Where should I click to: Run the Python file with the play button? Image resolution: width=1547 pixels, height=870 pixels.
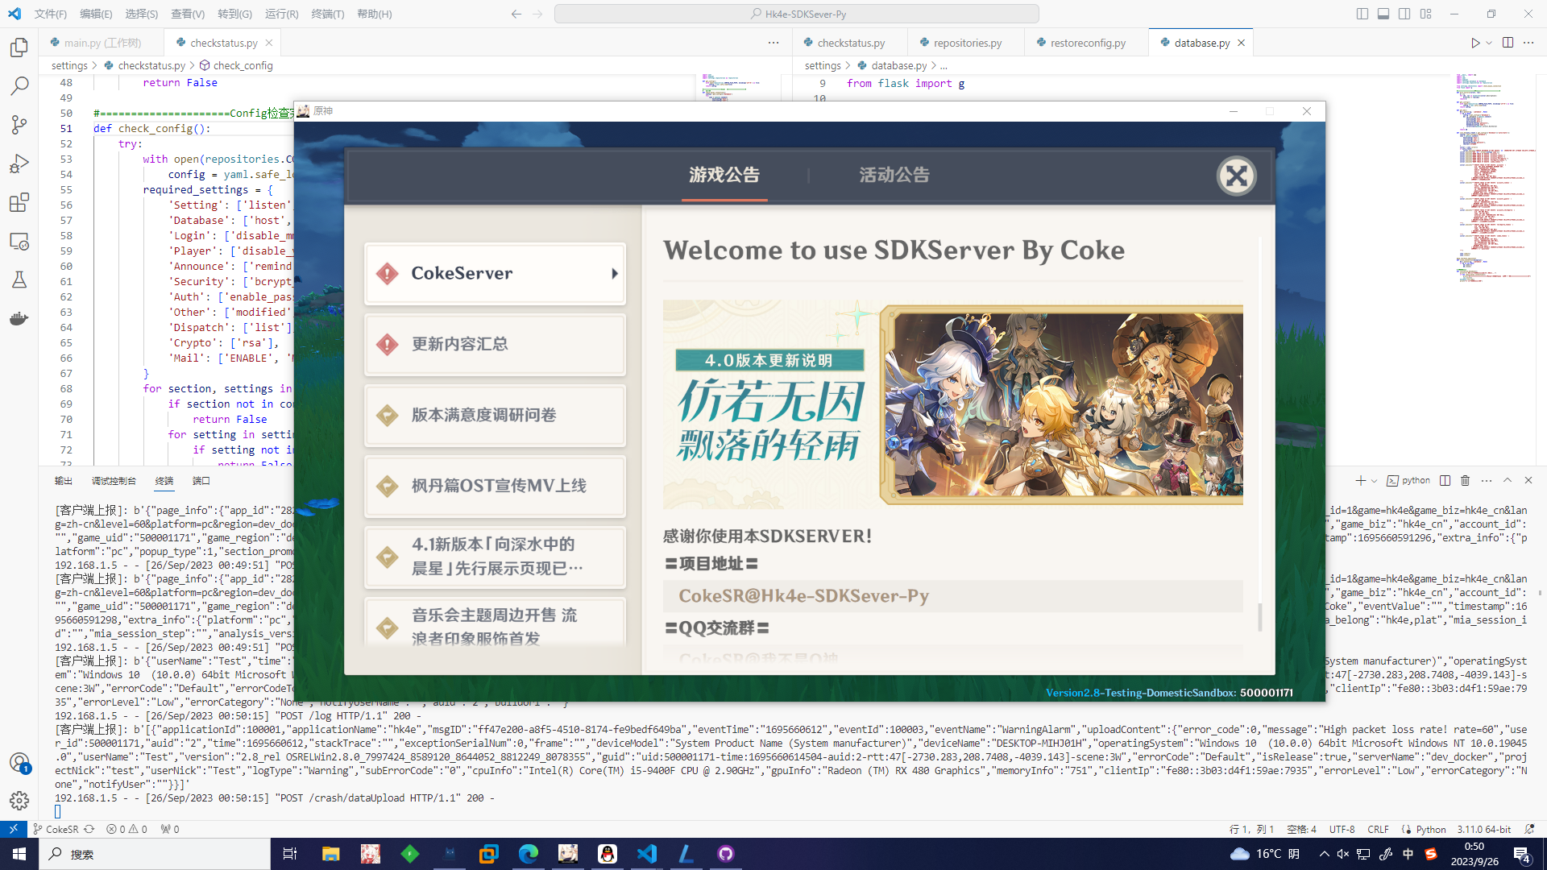1474,43
